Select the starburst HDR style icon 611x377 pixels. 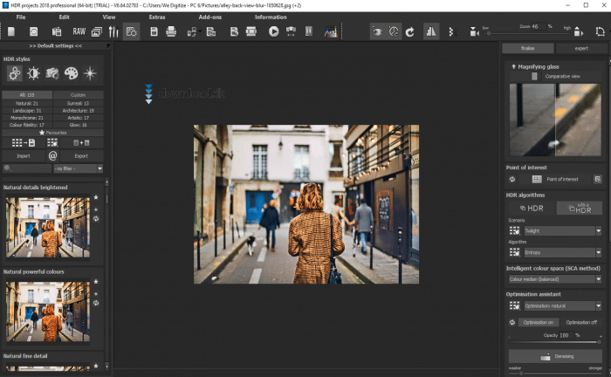point(90,73)
